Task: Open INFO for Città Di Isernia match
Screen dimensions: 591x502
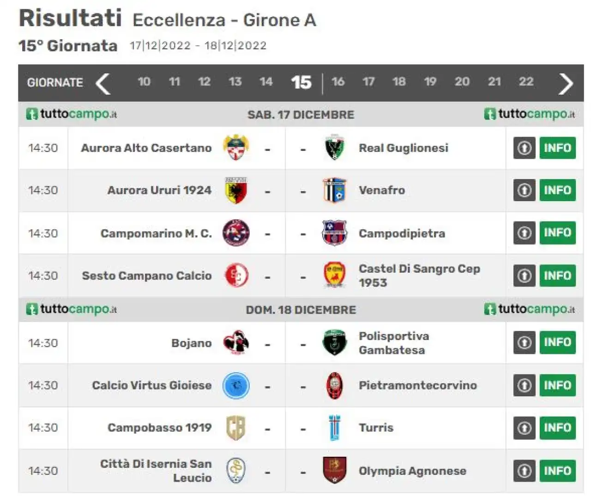Action: [x=557, y=471]
